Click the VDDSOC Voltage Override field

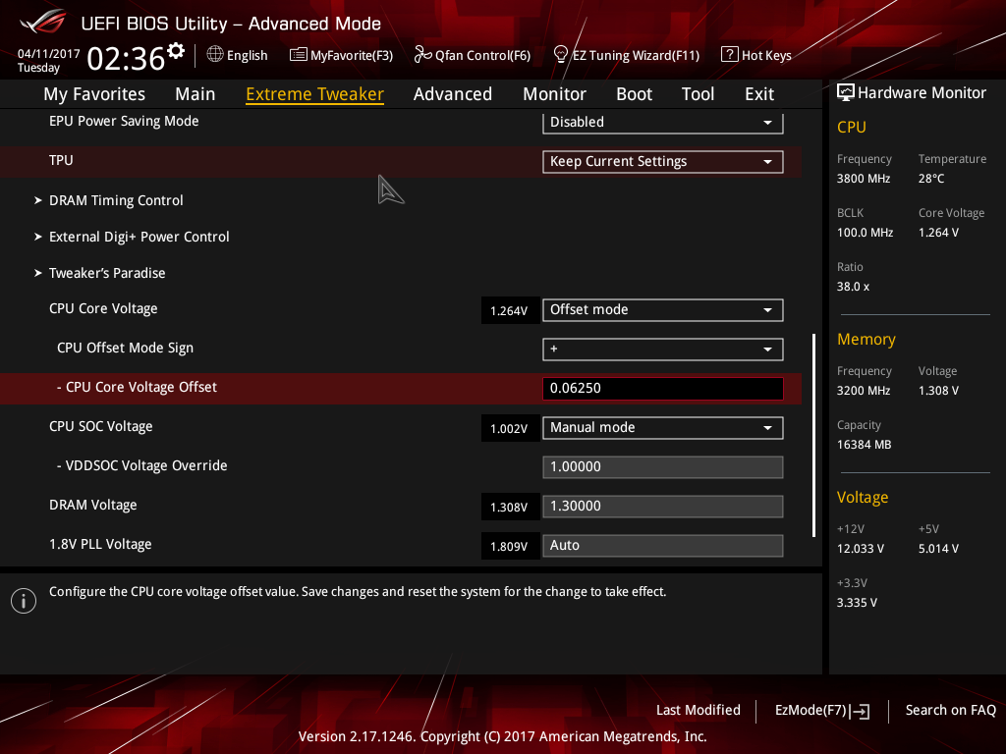[663, 466]
